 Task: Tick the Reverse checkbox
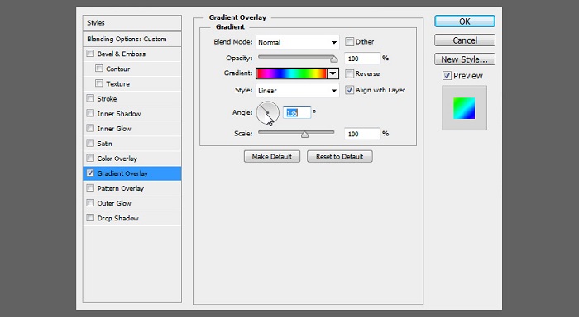[349, 73]
